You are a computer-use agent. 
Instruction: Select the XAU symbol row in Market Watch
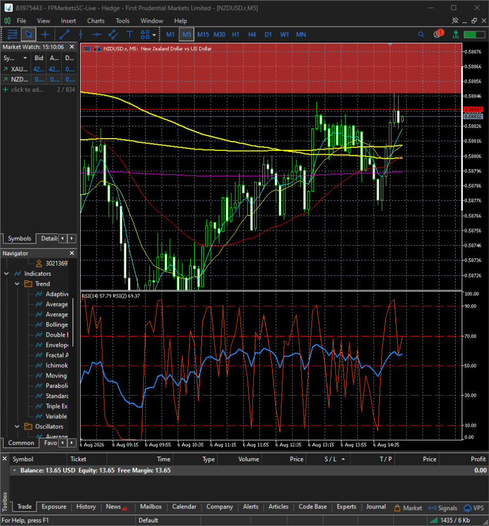click(39, 69)
